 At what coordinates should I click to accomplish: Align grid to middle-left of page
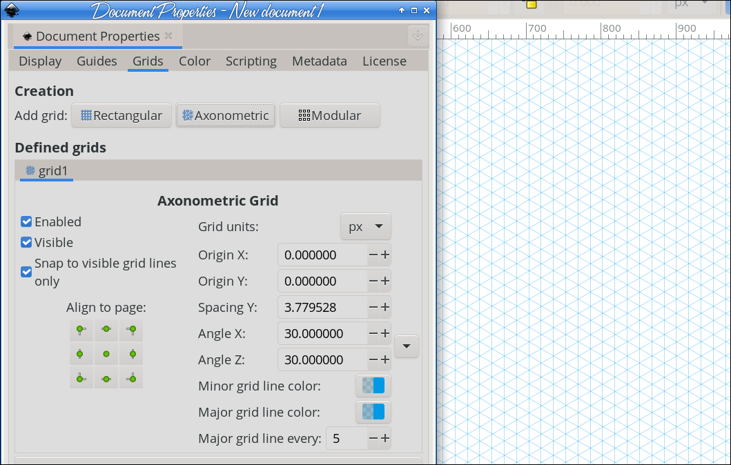click(x=81, y=354)
